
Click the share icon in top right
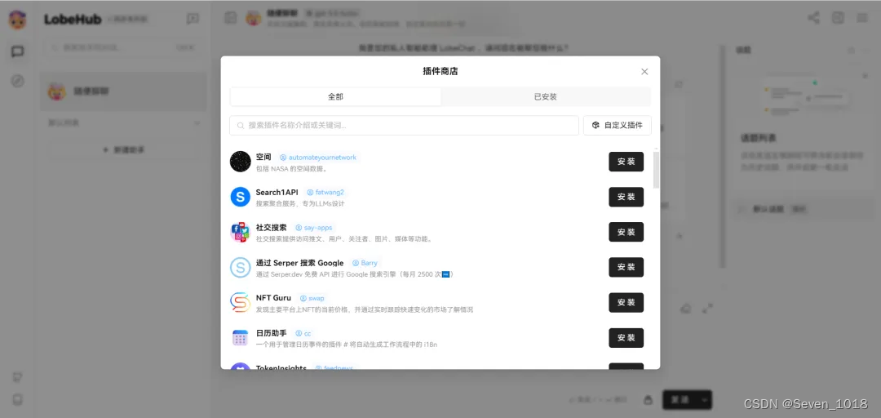(813, 18)
